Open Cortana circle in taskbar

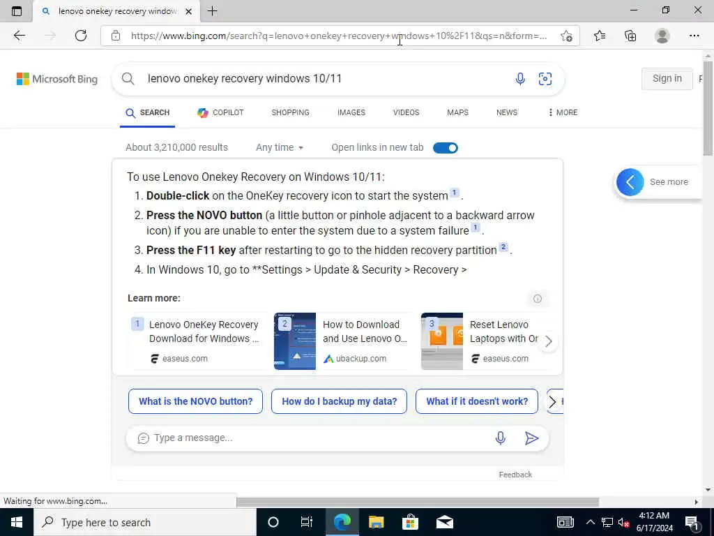tap(273, 522)
